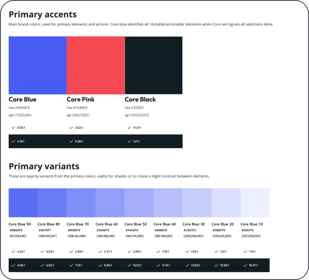Select the Core Blue 50 variant swatch

(x=139, y=203)
